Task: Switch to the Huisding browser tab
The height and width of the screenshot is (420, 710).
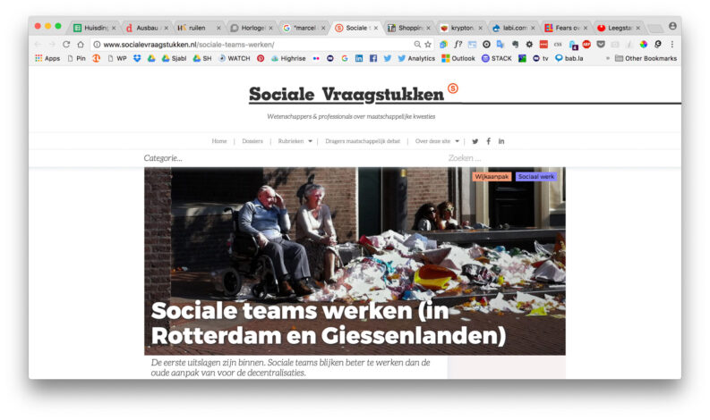Action: tap(95, 28)
